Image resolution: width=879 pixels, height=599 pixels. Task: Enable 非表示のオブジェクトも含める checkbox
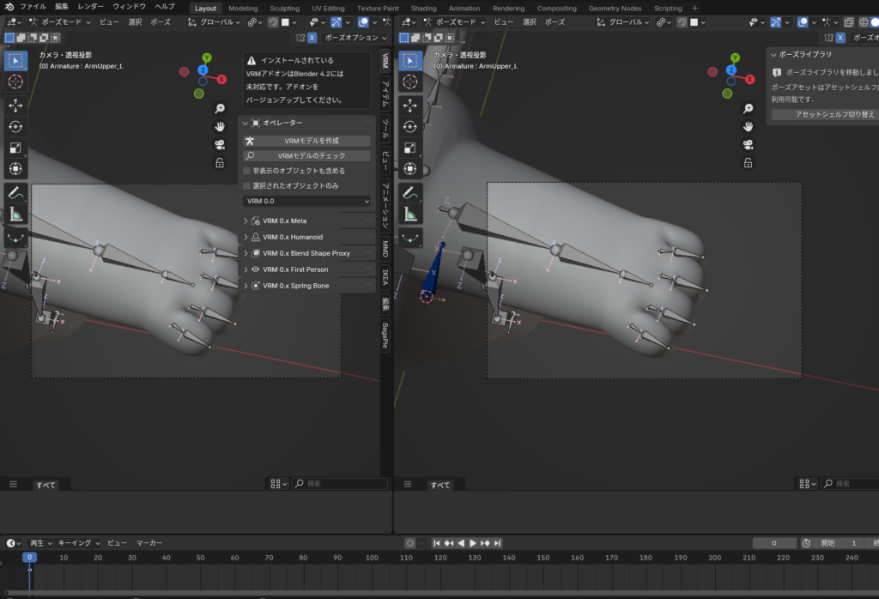[247, 171]
